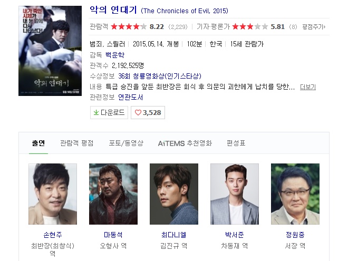Viewport: 348px width, 261px height.
Task: Open 평점주기 rating arrow
Action: click(x=314, y=27)
